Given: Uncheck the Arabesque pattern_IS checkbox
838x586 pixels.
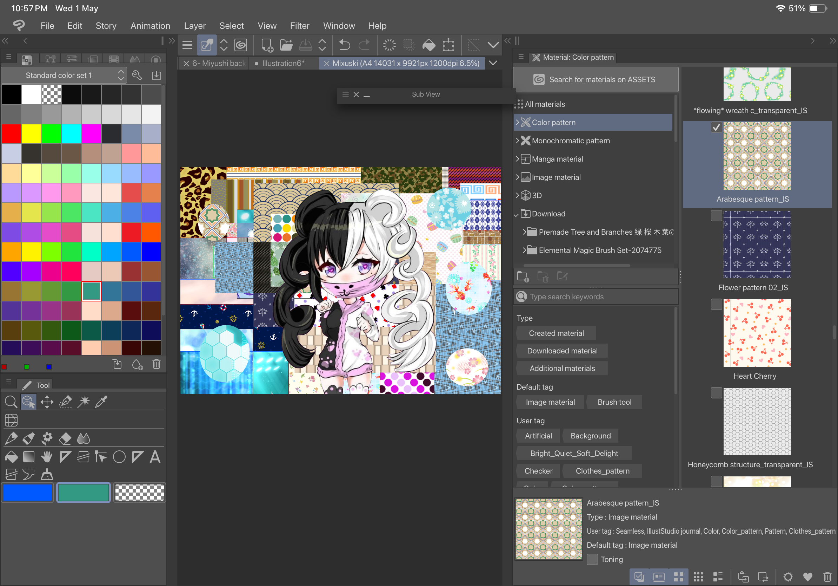Looking at the screenshot, I should coord(716,127).
